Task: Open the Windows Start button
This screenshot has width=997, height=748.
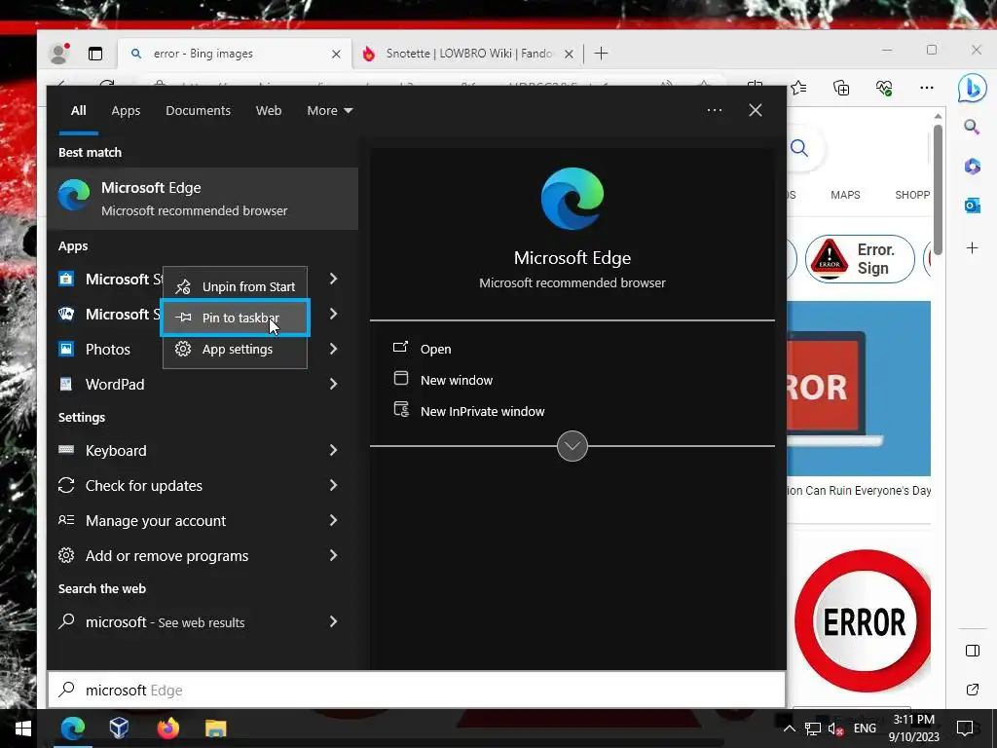Action: tap(23, 729)
